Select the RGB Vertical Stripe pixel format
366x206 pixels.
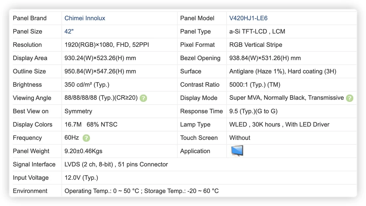(256, 45)
